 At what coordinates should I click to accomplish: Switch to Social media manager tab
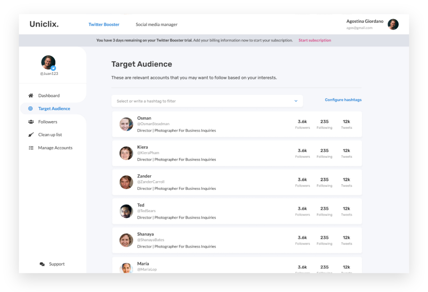(x=157, y=24)
